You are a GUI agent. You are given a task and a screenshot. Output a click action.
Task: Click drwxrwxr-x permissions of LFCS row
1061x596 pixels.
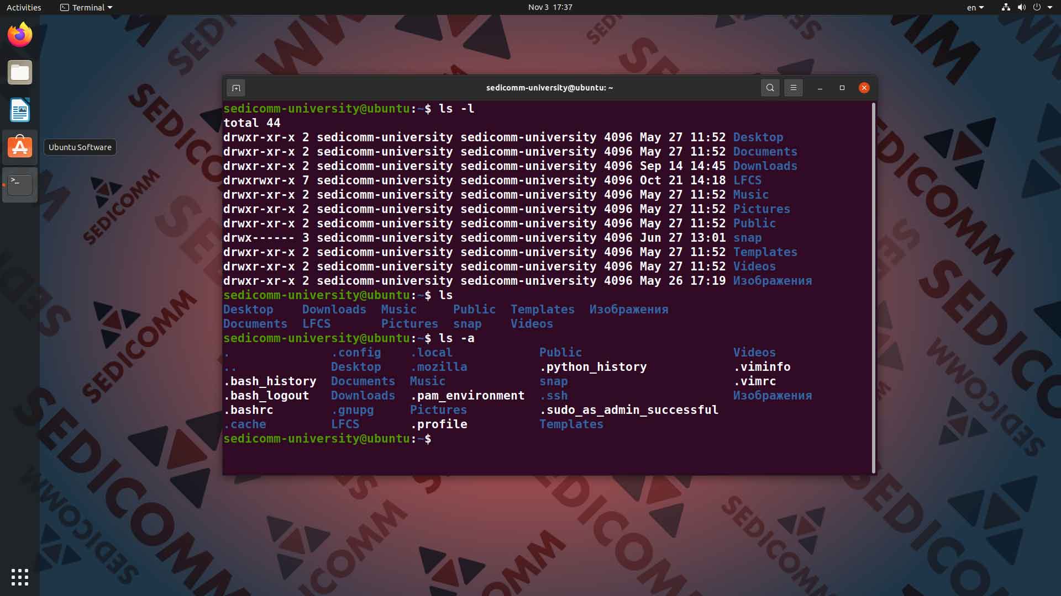259,180
